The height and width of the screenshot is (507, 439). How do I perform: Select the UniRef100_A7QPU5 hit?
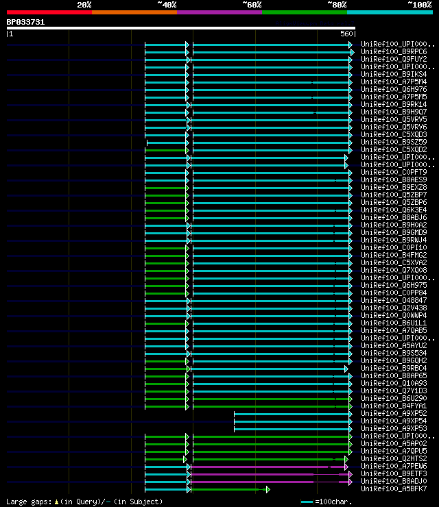coord(394,451)
